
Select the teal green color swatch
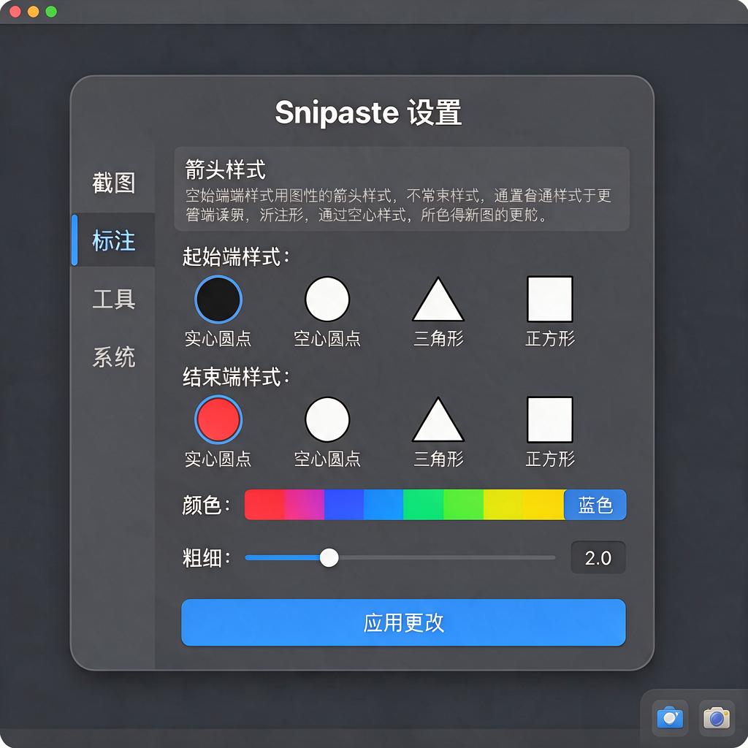(424, 505)
